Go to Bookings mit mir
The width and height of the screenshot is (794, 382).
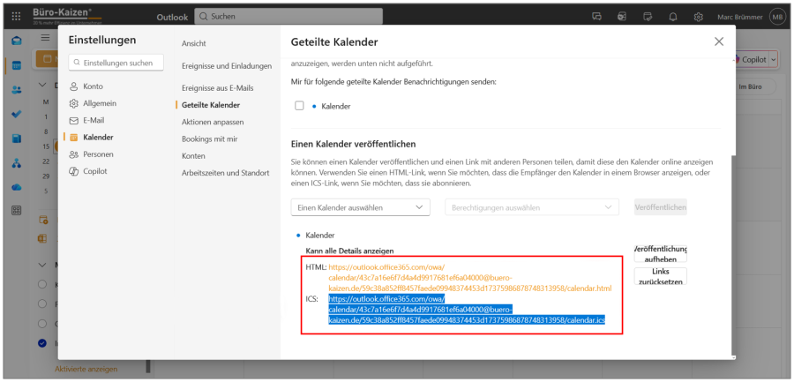(210, 139)
